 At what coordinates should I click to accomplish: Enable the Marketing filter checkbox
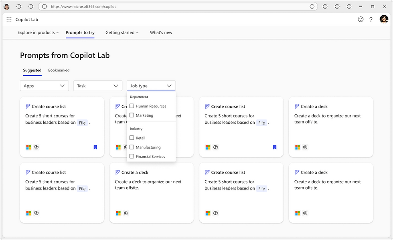pos(132,115)
